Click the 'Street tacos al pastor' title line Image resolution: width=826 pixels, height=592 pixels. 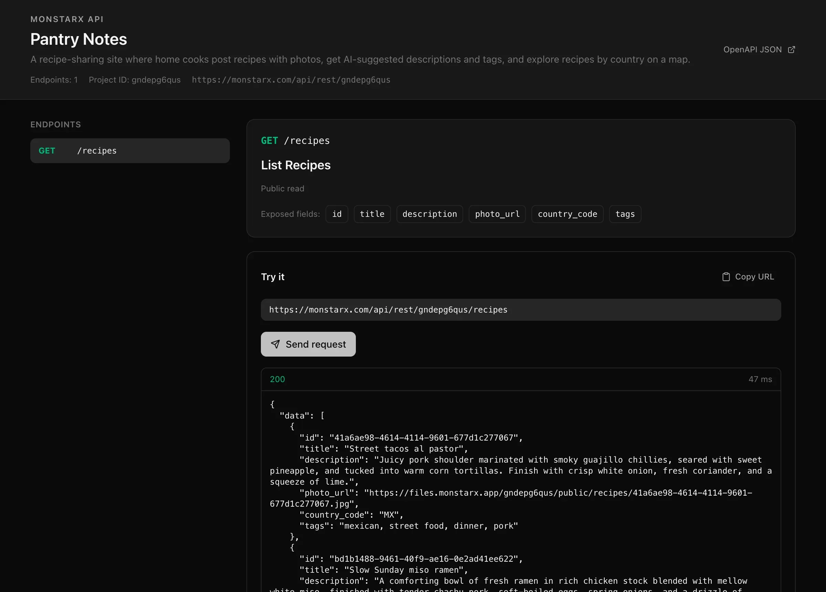click(x=383, y=449)
